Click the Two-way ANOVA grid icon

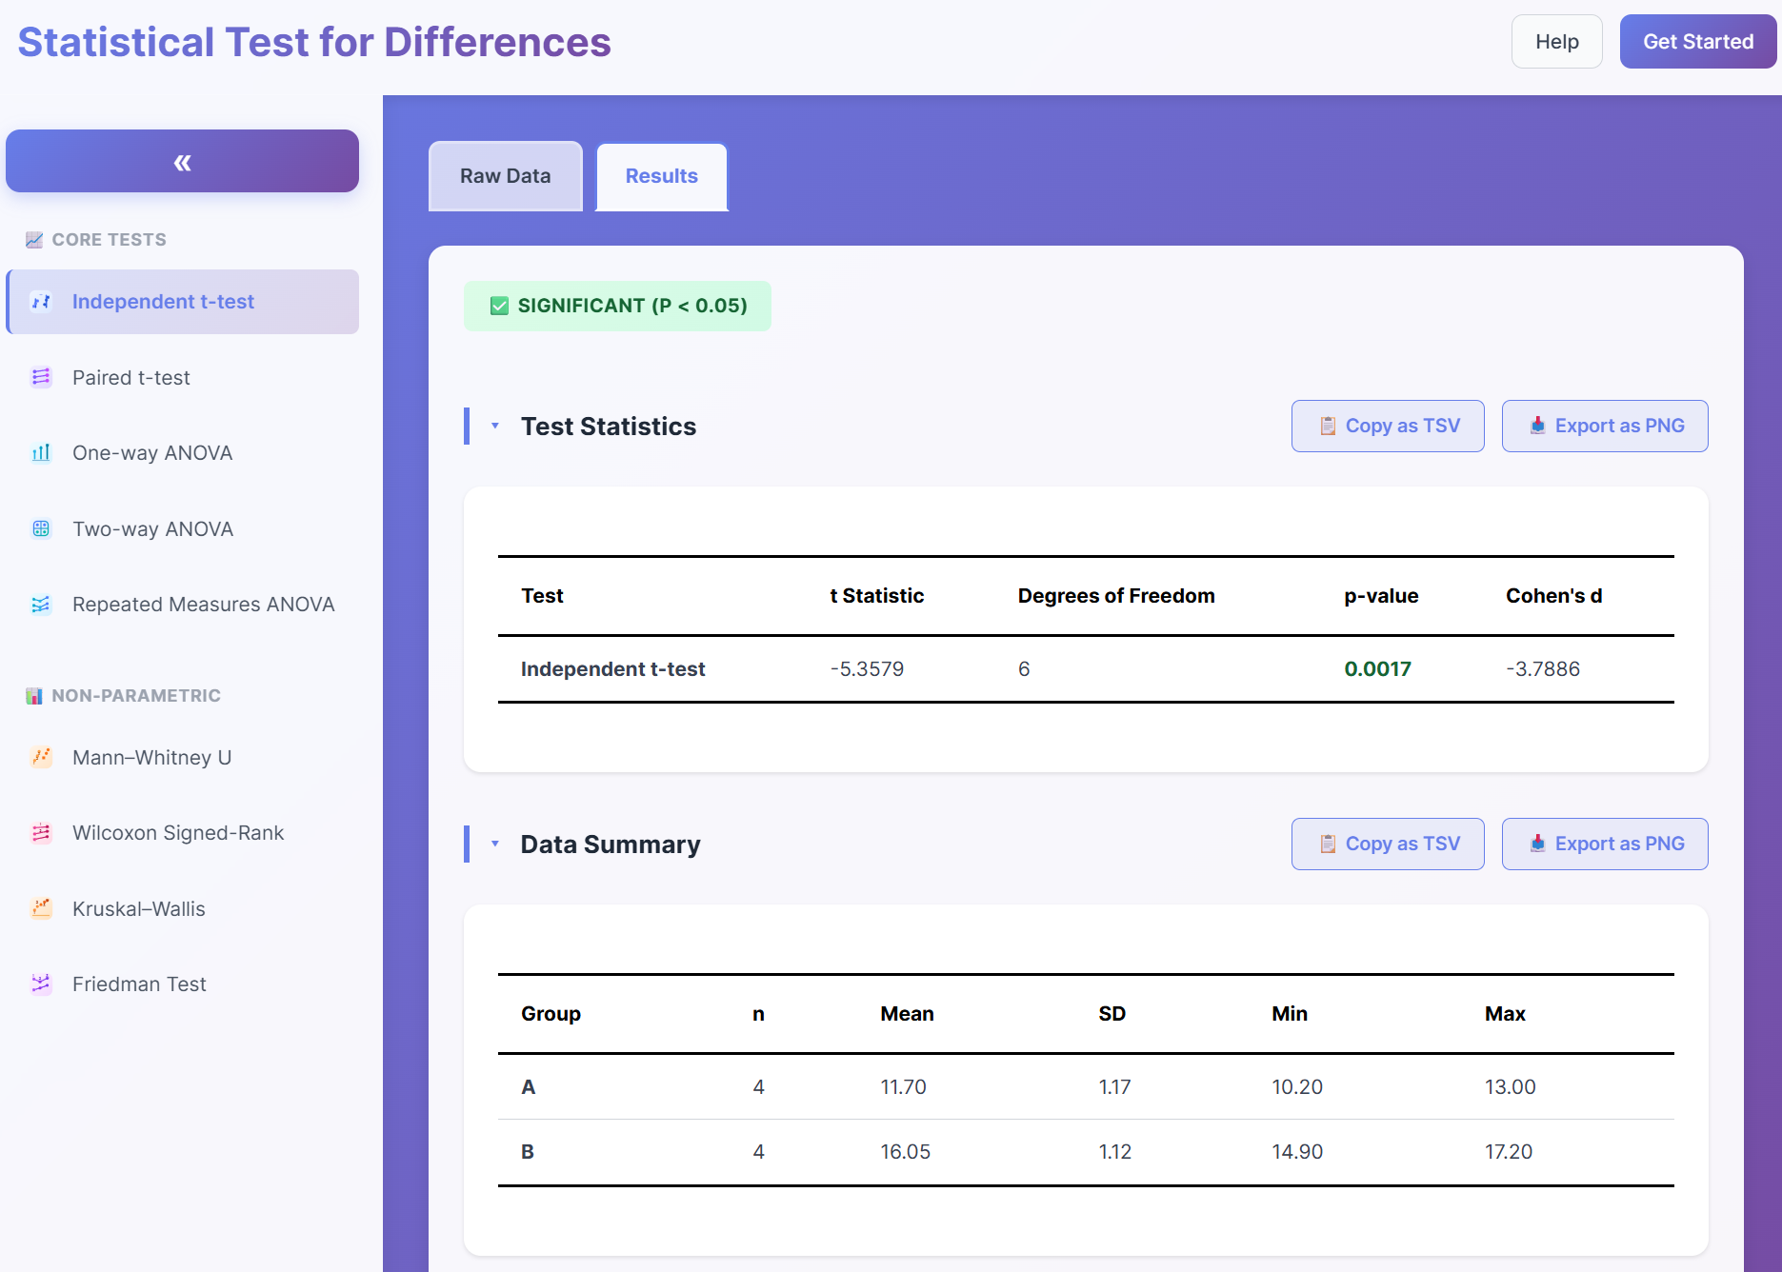point(40,528)
